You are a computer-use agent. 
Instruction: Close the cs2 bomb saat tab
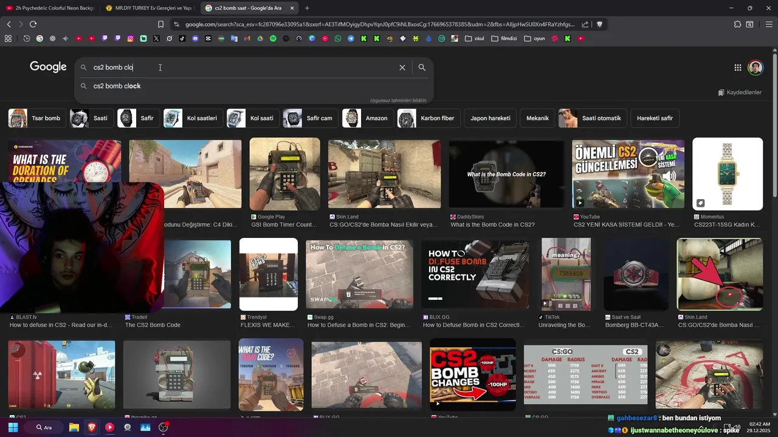(x=292, y=8)
